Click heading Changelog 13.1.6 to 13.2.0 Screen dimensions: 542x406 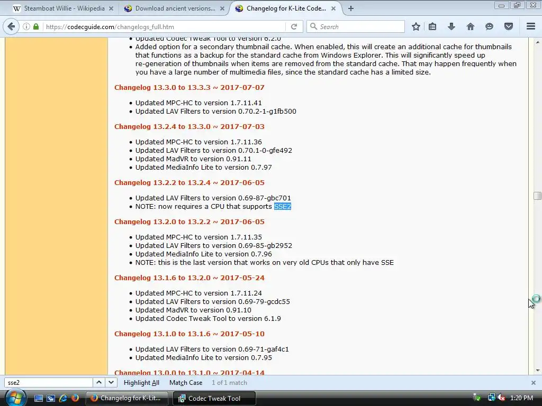pos(189,278)
